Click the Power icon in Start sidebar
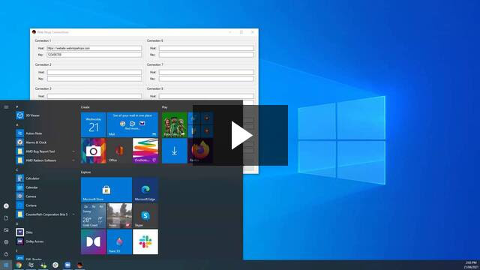Image resolution: width=480 pixels, height=270 pixels. 6,254
